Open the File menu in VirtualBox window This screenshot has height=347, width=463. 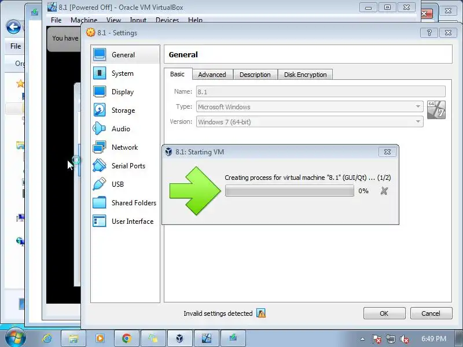56,20
